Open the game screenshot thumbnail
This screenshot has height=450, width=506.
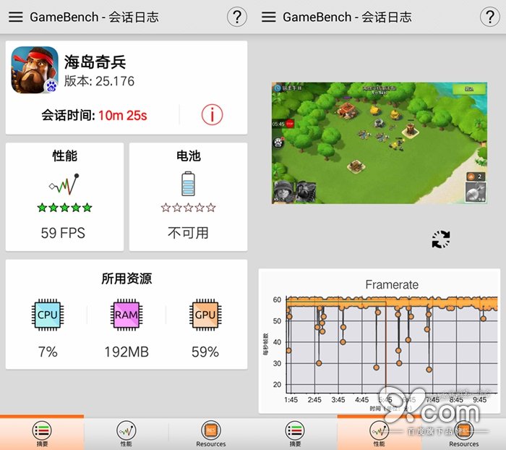[379, 143]
